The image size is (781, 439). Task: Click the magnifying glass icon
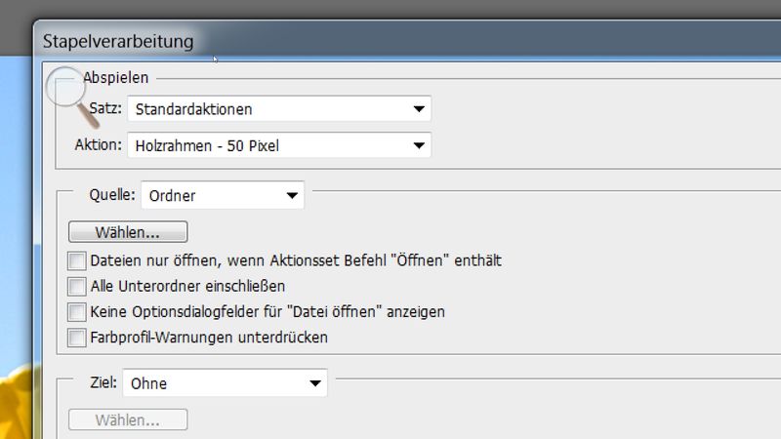coord(65,90)
